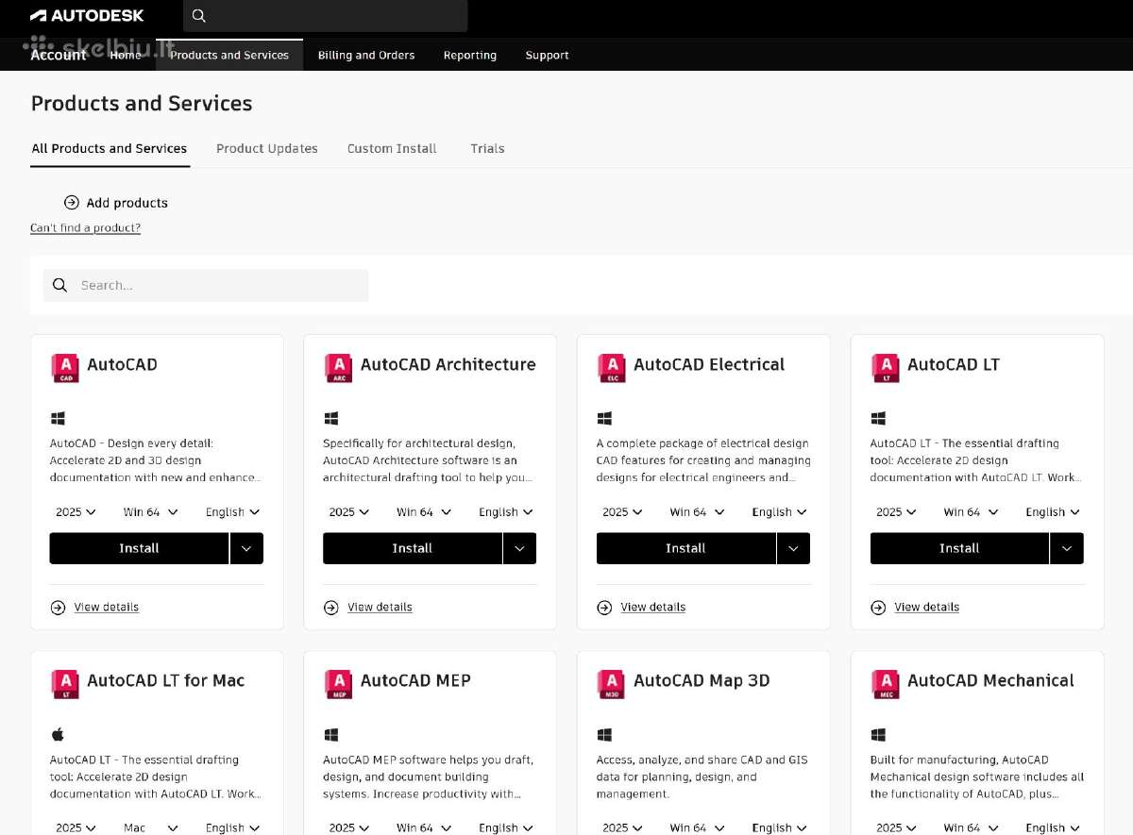Click the AutoCAD MEP product icon

pos(338,683)
